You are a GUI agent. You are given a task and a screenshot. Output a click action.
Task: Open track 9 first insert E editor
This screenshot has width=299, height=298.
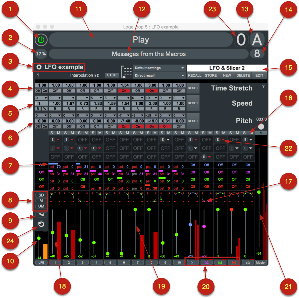[163, 140]
